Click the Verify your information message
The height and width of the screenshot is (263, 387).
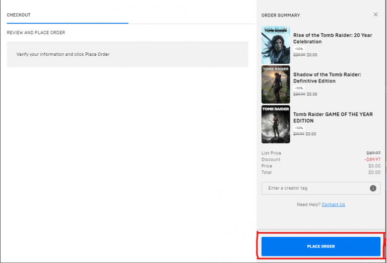pyautogui.click(x=63, y=54)
